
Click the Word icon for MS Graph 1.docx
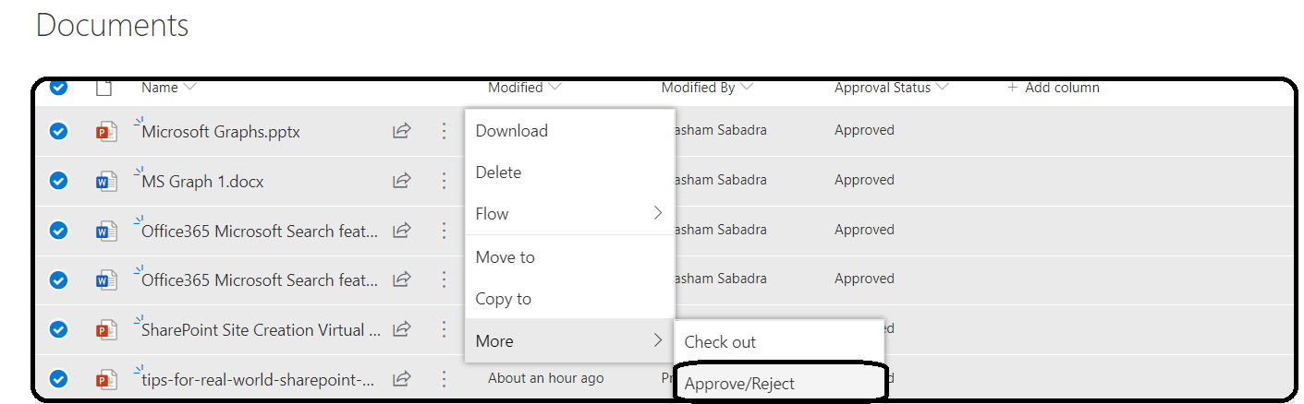105,181
